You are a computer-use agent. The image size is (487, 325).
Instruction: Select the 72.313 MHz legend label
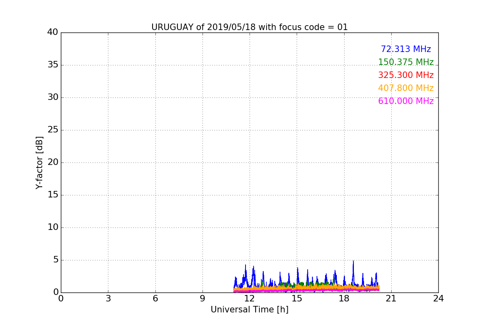(x=406, y=49)
